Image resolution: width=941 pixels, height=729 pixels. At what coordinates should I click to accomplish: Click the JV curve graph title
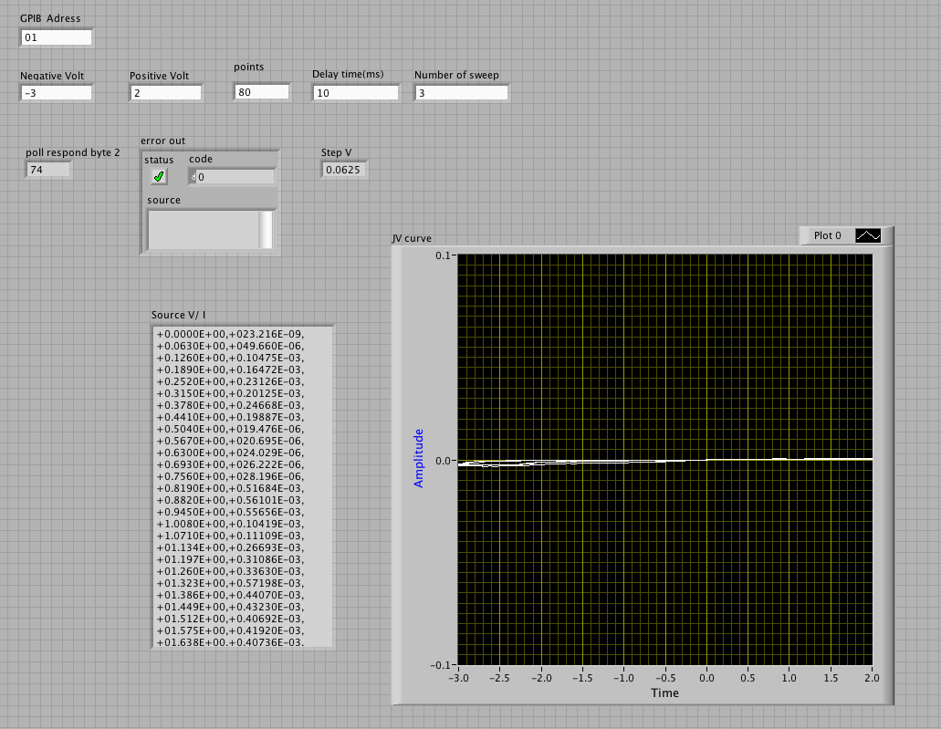(x=412, y=238)
